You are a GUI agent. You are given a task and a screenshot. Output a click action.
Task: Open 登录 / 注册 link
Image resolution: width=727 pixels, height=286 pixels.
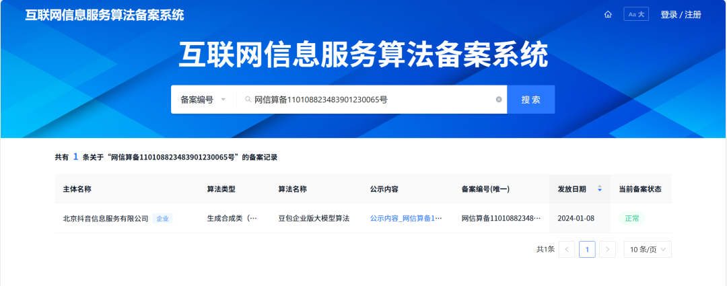point(681,15)
